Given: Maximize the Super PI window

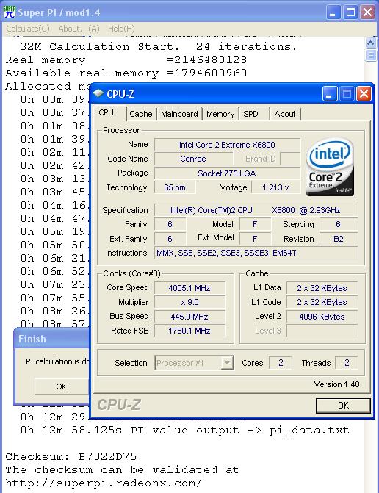Looking at the screenshot, I should pos(350,12).
